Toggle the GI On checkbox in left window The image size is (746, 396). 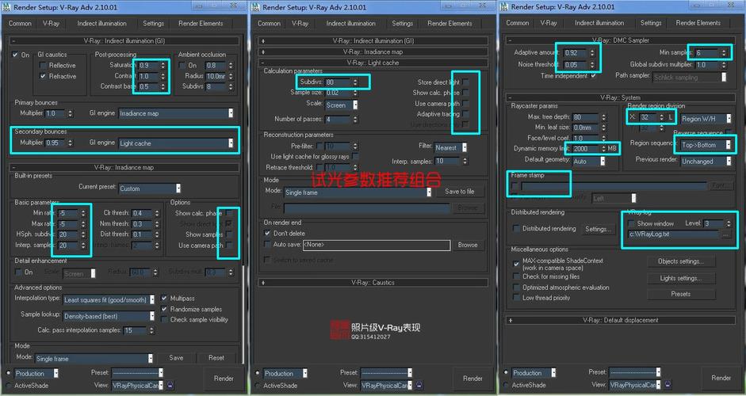(15, 55)
